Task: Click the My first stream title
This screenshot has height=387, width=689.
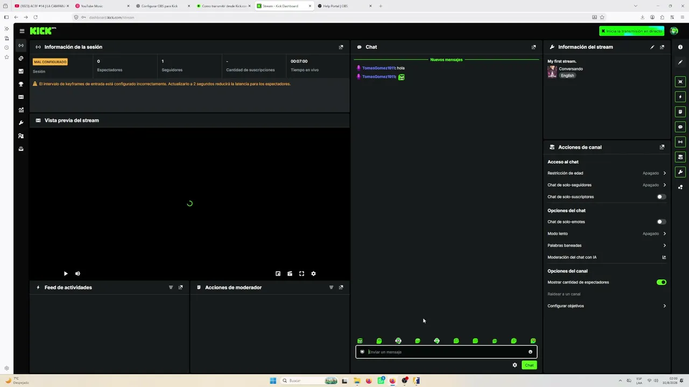Action: (561, 61)
